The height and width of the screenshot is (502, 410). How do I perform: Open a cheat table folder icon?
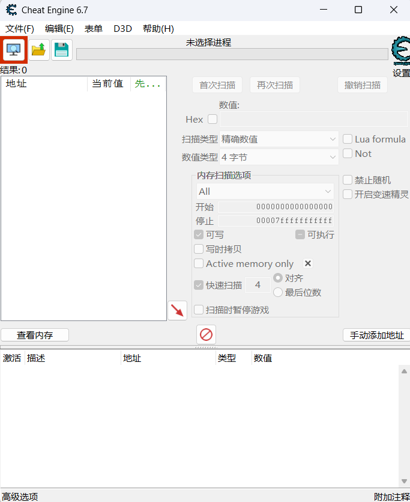click(38, 50)
